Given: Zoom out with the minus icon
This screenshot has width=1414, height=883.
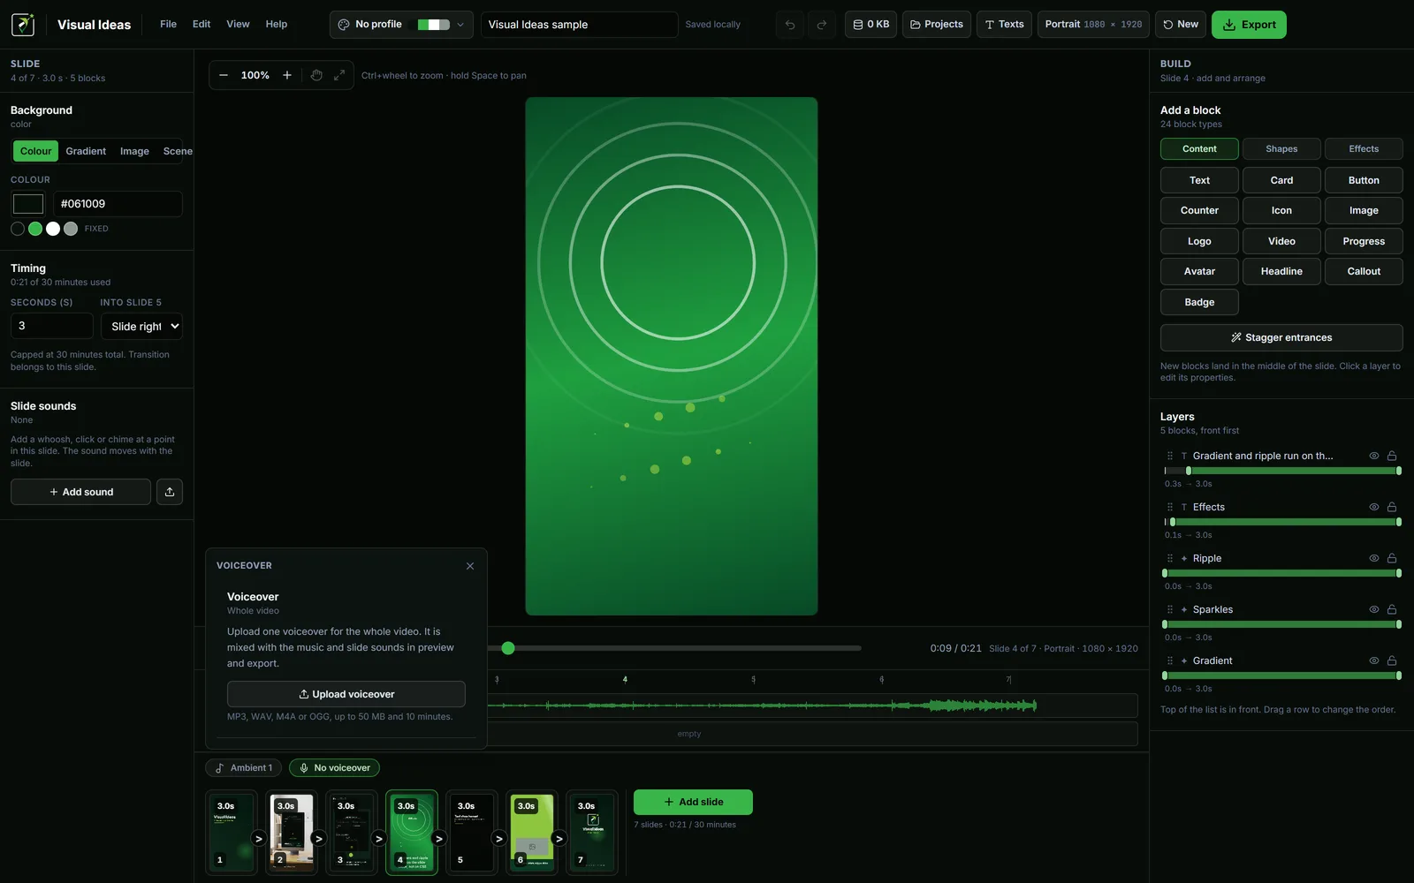Looking at the screenshot, I should [224, 75].
